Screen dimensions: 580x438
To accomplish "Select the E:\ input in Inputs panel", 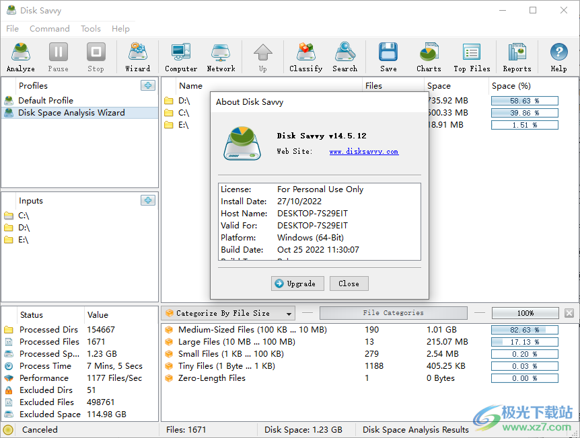I will 79,240.
